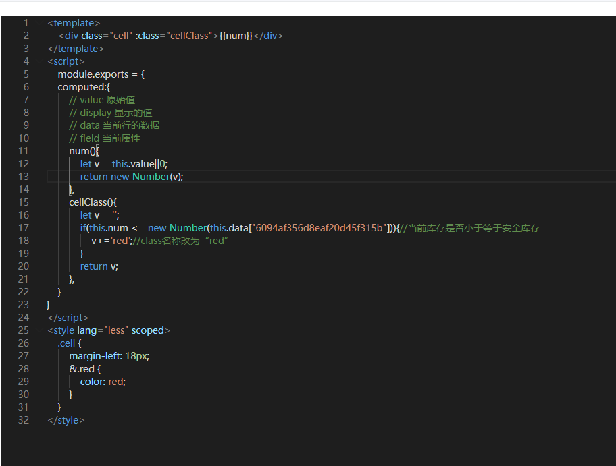Click the &.red selector on line 28
The image size is (616, 466).
click(x=82, y=369)
